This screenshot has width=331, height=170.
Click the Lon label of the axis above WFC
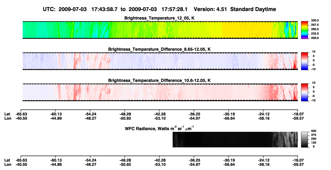[x=8, y=118]
